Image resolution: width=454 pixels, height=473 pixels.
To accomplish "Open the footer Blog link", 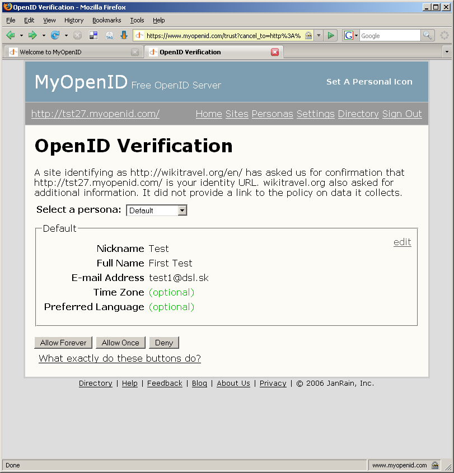I will 199,383.
